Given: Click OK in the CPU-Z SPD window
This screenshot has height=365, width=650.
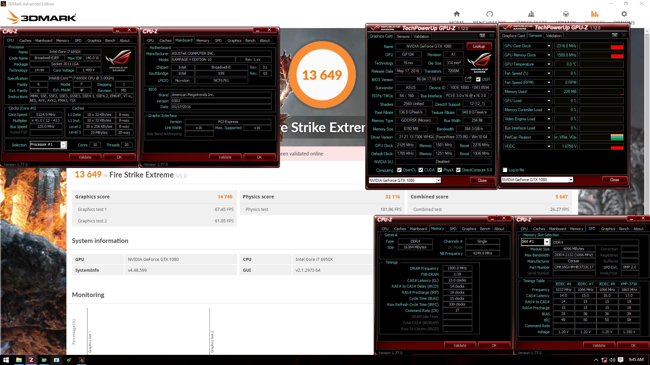Looking at the screenshot, I should pos(633,345).
